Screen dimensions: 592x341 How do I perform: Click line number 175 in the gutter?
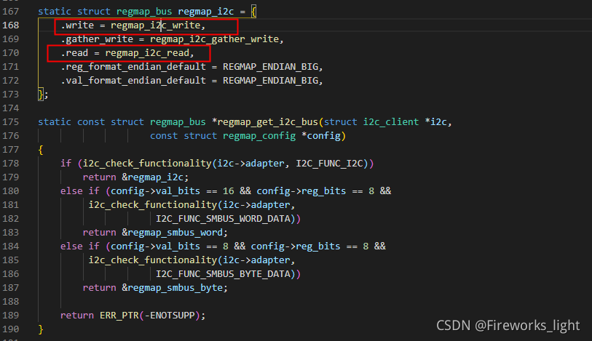[x=11, y=122]
